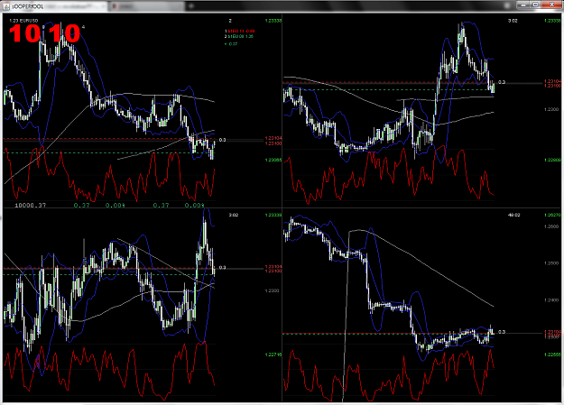Click the red position entry in top-left chart
Image resolution: width=564 pixels, height=405 pixels.
pyautogui.click(x=239, y=32)
